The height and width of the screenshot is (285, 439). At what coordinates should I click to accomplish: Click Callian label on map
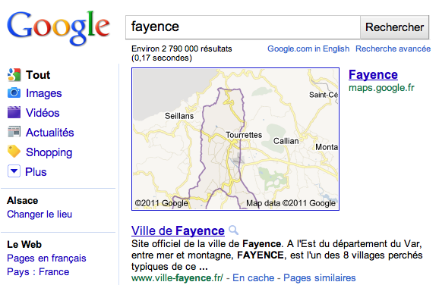pos(286,141)
